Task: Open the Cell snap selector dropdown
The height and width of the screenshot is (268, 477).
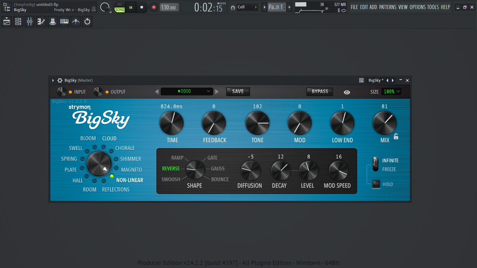Action: (x=248, y=7)
